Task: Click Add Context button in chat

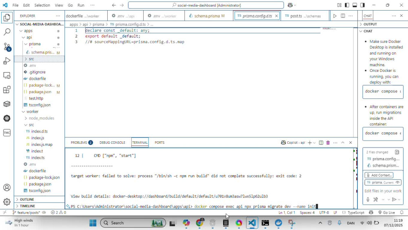Action: pos(379,175)
